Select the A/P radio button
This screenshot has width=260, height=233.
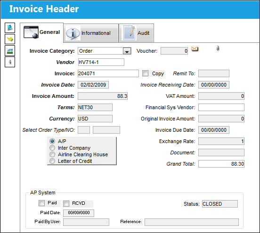[x=52, y=141]
